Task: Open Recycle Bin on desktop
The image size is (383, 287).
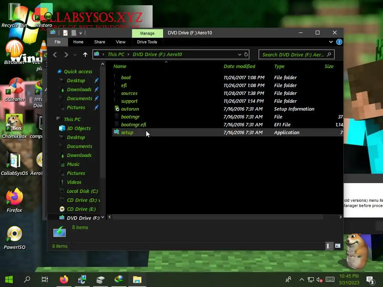Action: [15, 15]
